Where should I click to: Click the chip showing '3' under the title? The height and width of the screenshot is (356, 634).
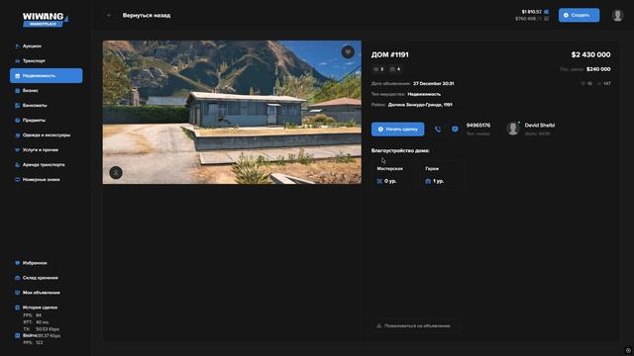pyautogui.click(x=378, y=69)
